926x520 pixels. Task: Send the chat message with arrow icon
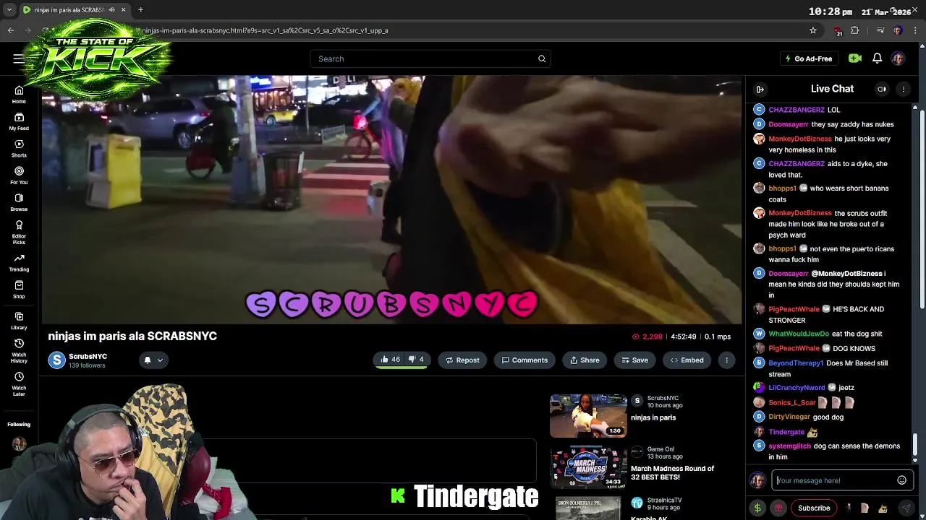(x=906, y=508)
